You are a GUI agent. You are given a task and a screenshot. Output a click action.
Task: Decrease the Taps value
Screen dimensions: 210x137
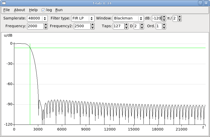click(126, 28)
